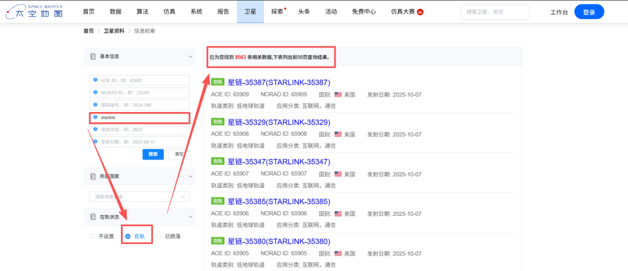Click the 基本信息 panel document icon
The height and width of the screenshot is (271, 628).
tap(93, 56)
